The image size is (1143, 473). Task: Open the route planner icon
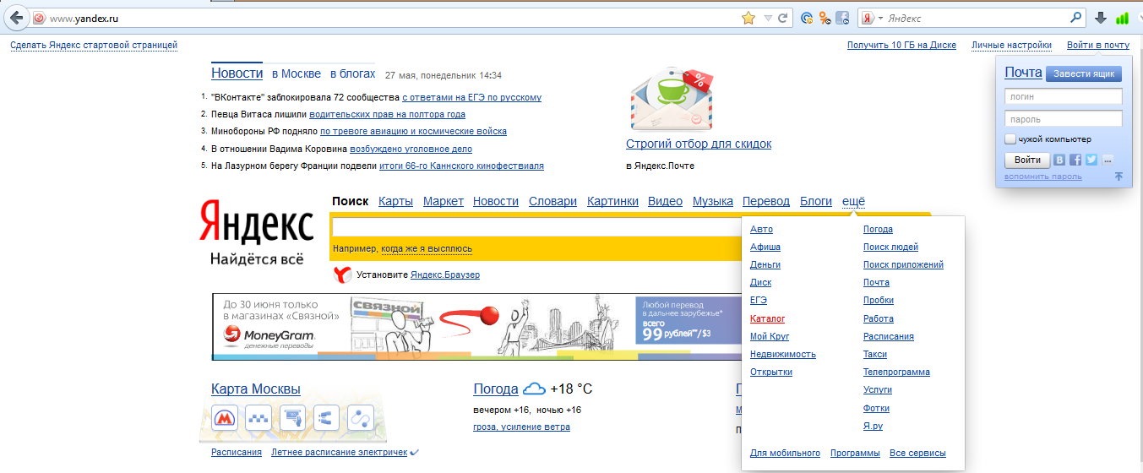point(362,417)
